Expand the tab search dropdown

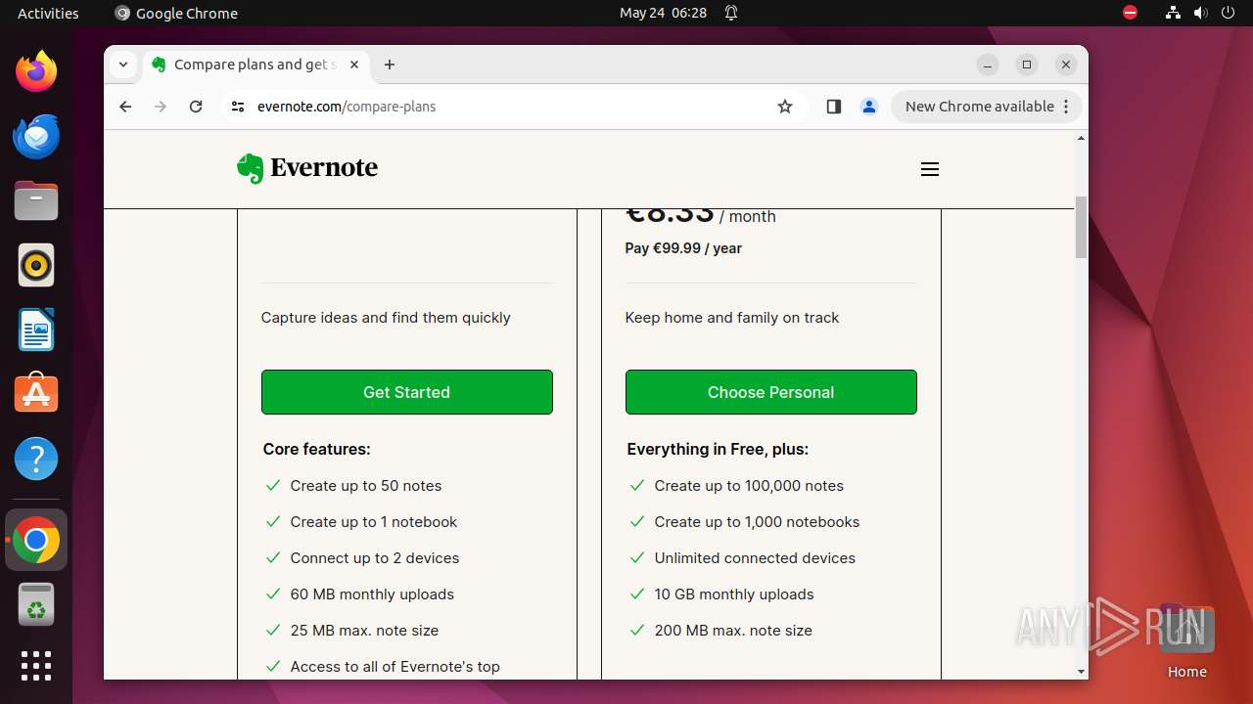point(123,65)
